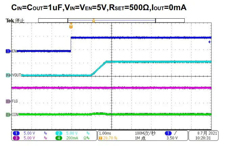The width and height of the screenshot is (226, 146).
Task: Click the 200mA channel 4 scale value
Action: (x=72, y=138)
